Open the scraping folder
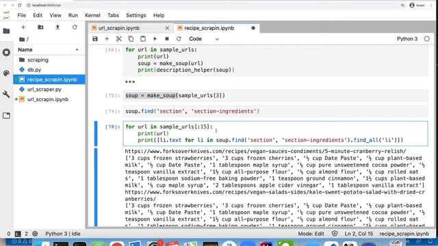This screenshot has width=438, height=246. point(49,60)
